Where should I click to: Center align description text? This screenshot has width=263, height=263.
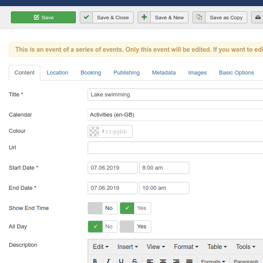(163, 261)
